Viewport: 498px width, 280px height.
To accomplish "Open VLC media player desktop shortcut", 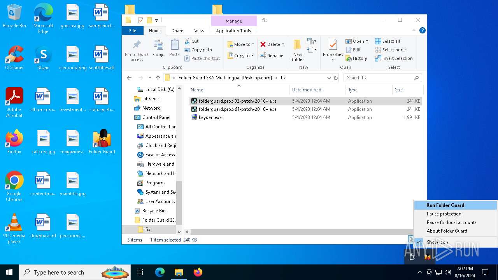I will tap(14, 229).
